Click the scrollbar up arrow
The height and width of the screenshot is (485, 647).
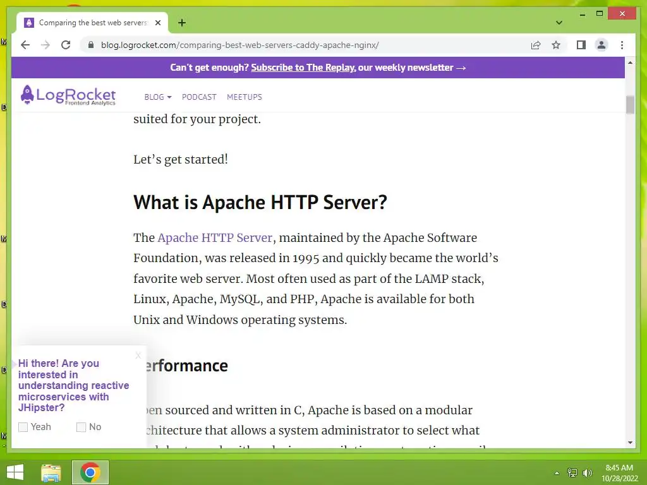pyautogui.click(x=630, y=63)
